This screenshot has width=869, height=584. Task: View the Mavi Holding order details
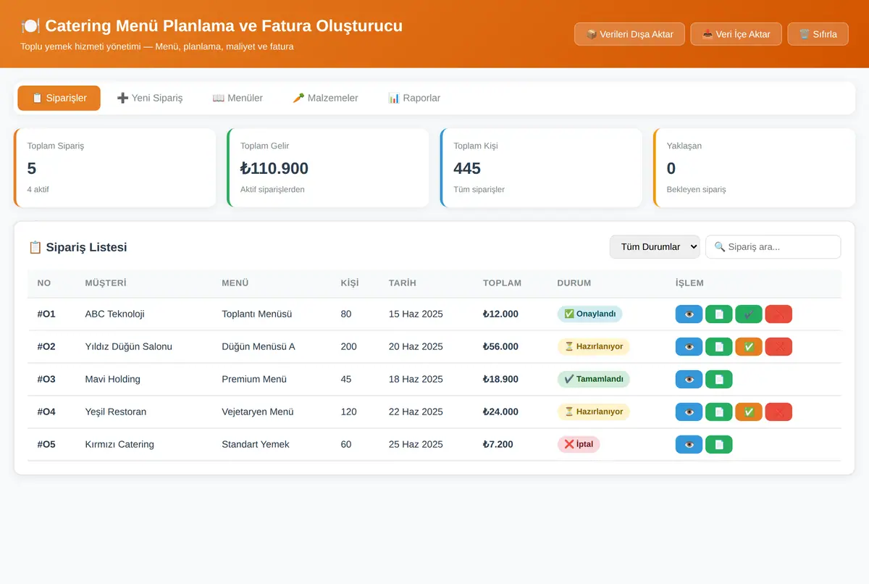[x=689, y=380]
